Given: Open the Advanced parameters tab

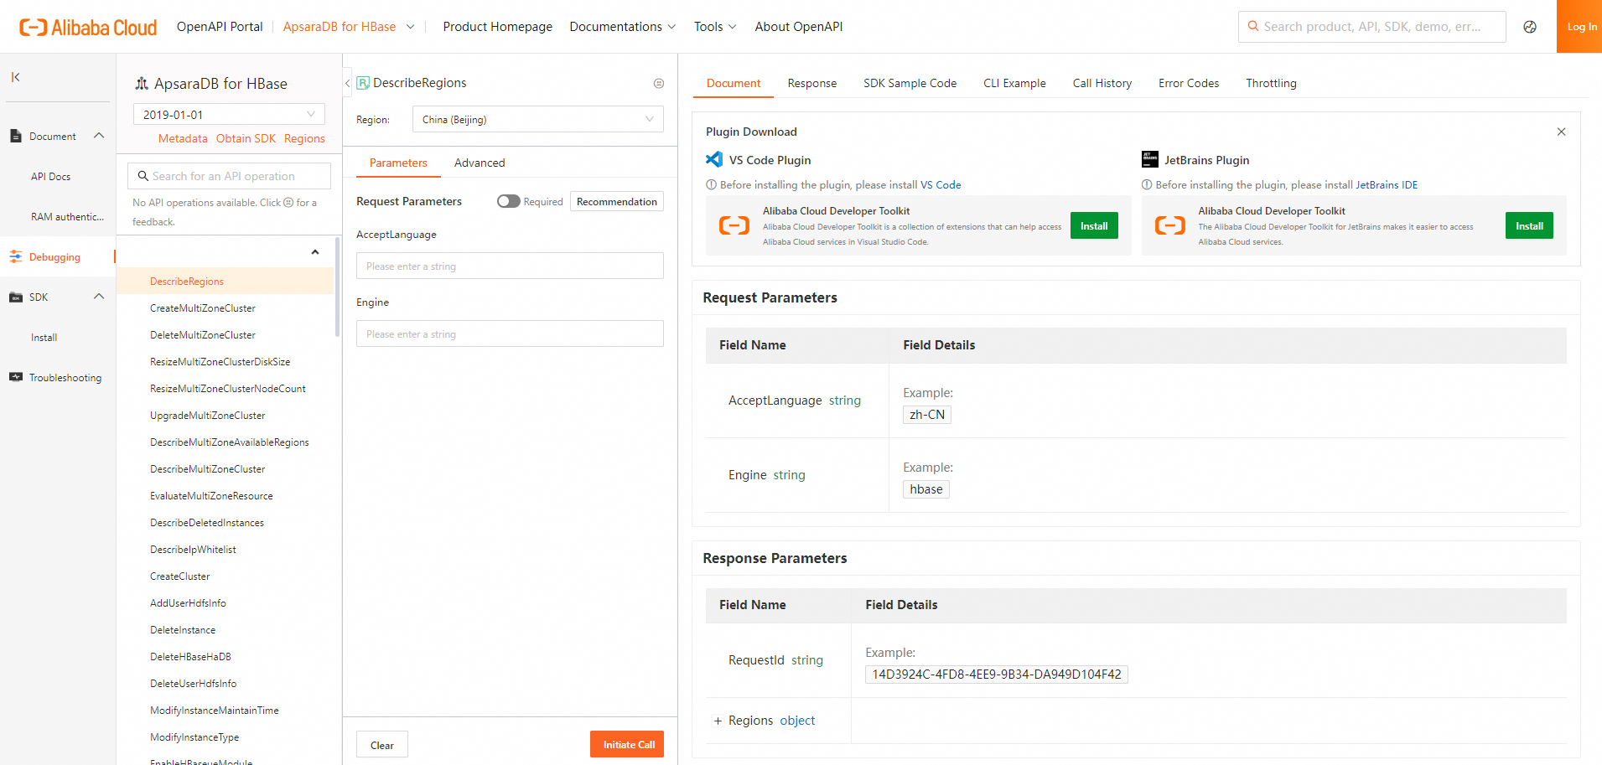Looking at the screenshot, I should [x=480, y=163].
